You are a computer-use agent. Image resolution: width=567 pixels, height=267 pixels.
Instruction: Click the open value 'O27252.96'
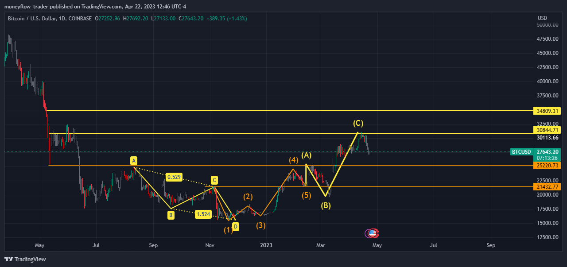coord(107,19)
